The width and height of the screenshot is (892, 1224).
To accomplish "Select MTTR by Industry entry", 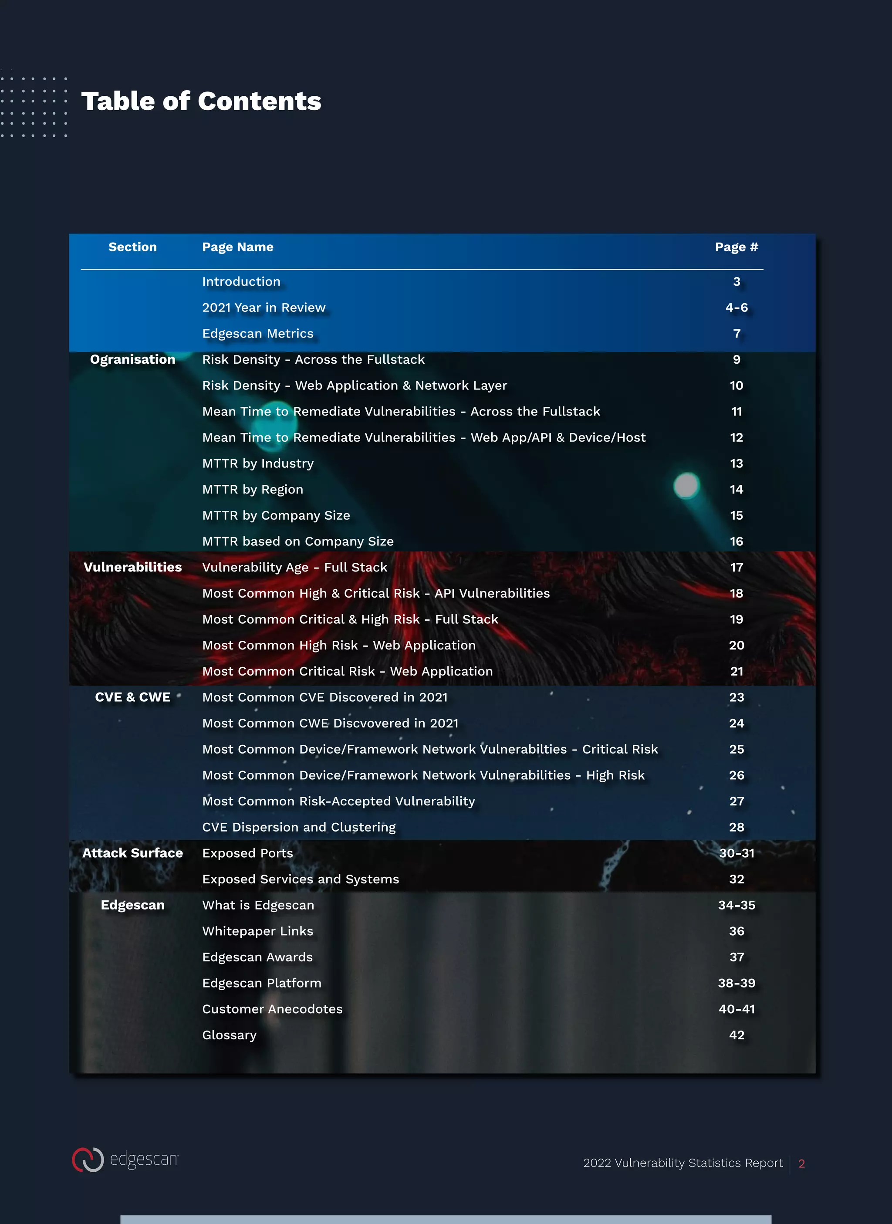I will point(257,463).
